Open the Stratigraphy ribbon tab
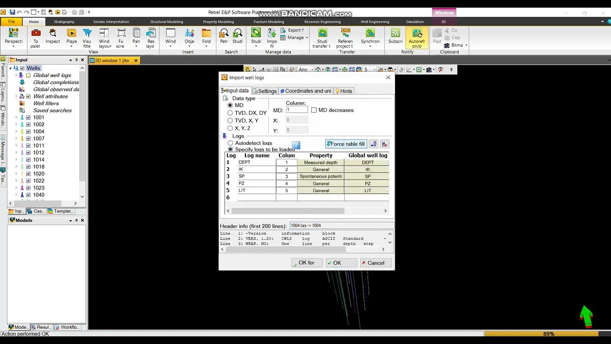611x344 pixels. pyautogui.click(x=64, y=21)
